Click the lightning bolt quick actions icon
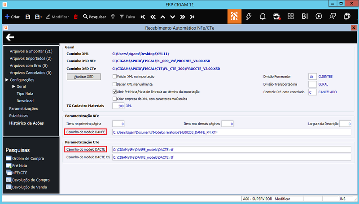Image resolution: width=359 pixels, height=204 pixels. click(249, 17)
